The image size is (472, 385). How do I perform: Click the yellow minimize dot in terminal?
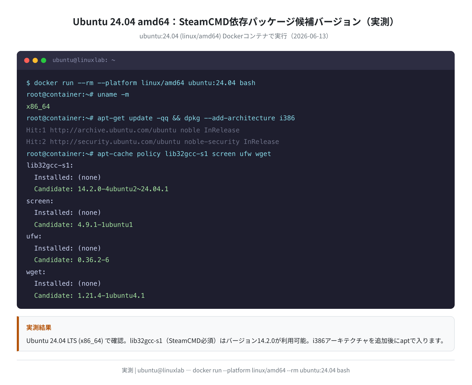tap(35, 60)
